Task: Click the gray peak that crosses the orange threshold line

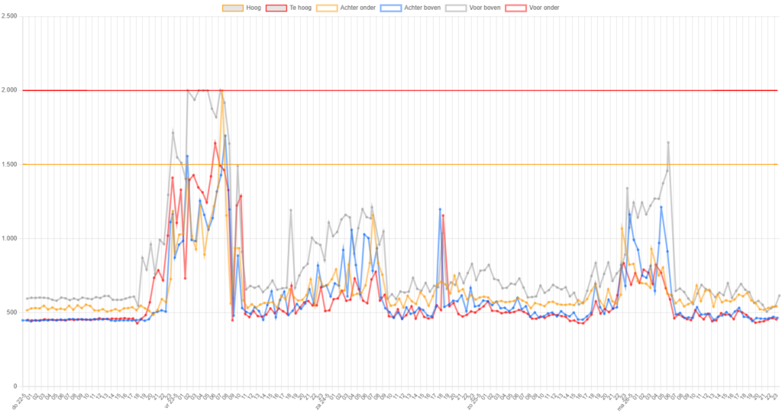Action: tap(668, 145)
